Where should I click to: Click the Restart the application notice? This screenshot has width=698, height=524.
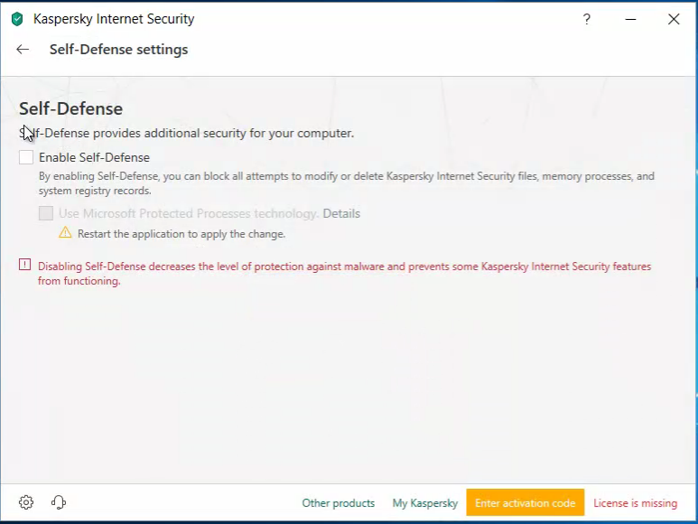pyautogui.click(x=181, y=234)
